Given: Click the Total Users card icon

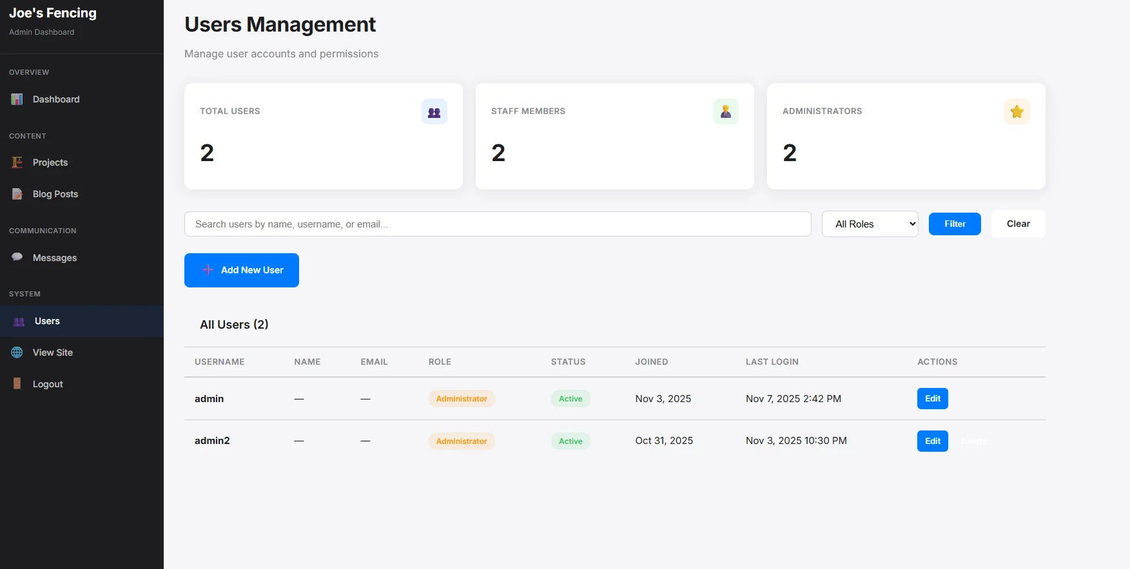Looking at the screenshot, I should coord(434,111).
